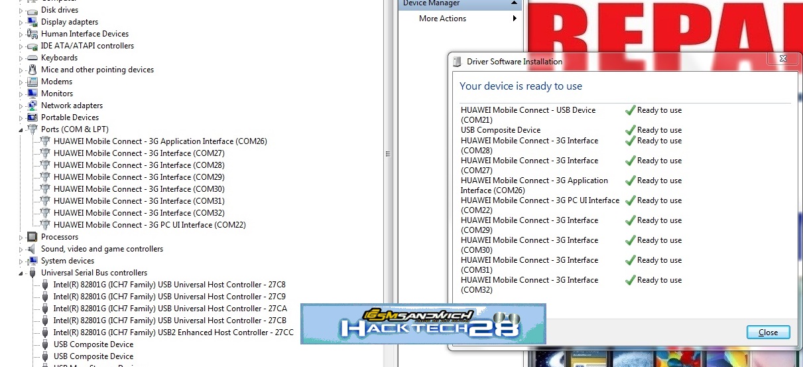
Task: Click the pane splitter grip handle
Action: point(388,153)
